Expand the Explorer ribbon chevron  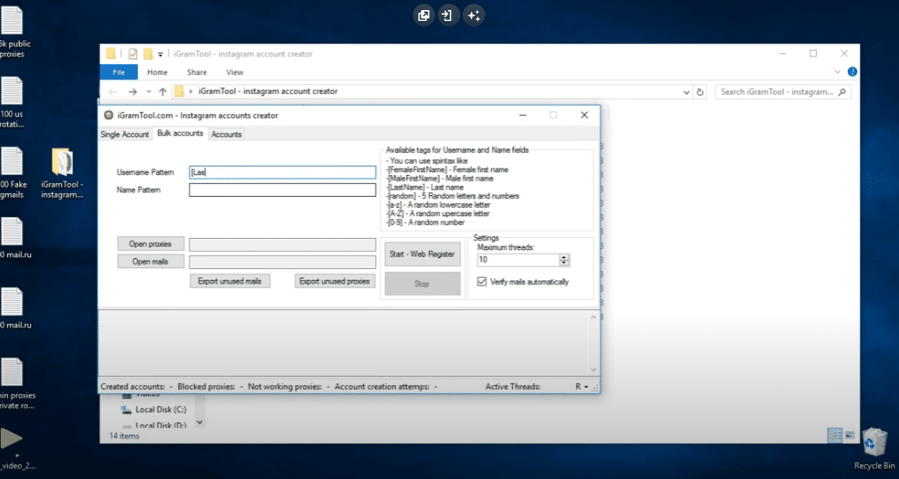838,72
